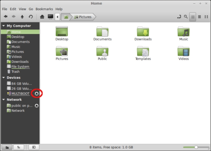
Task: Hide the sidebar
Action: click(34, 147)
